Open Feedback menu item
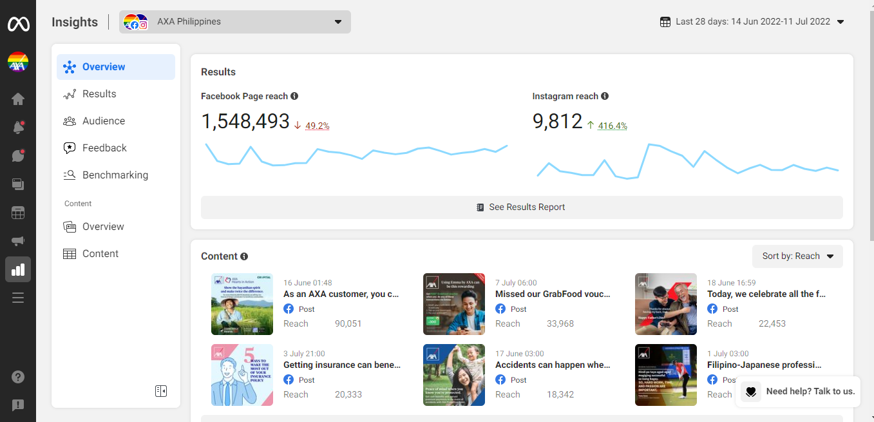This screenshot has height=422, width=874. [116, 148]
